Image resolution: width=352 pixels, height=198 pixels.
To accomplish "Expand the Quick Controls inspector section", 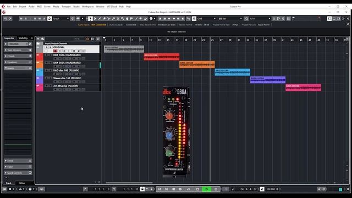I will coord(18,173).
